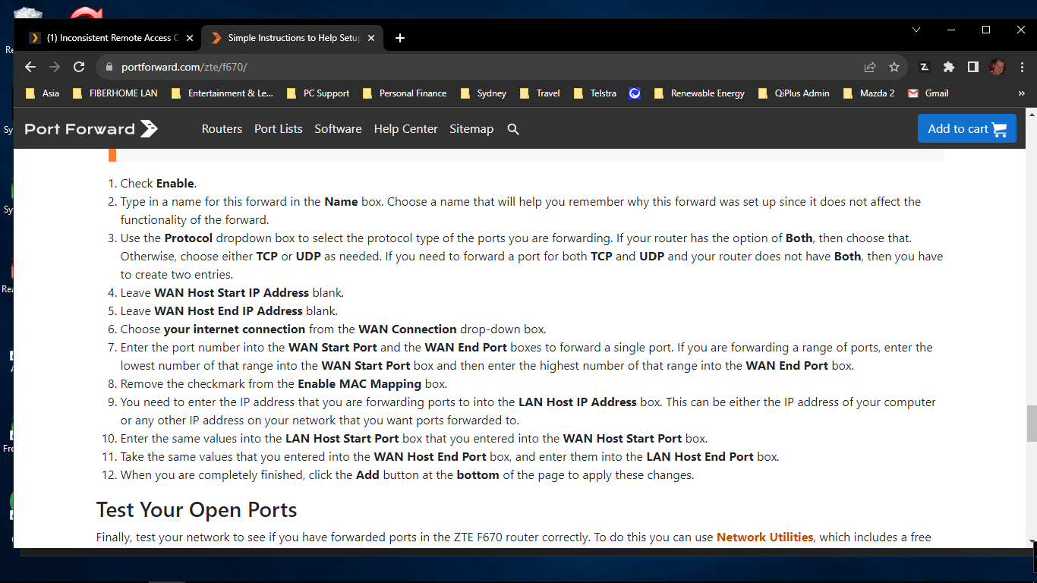Image resolution: width=1037 pixels, height=583 pixels.
Task: Expand the Personal Finance bookmarks folder
Action: (x=405, y=93)
